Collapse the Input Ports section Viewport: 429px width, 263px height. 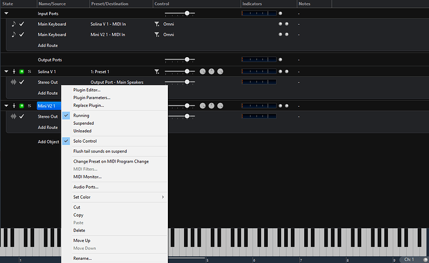point(6,13)
